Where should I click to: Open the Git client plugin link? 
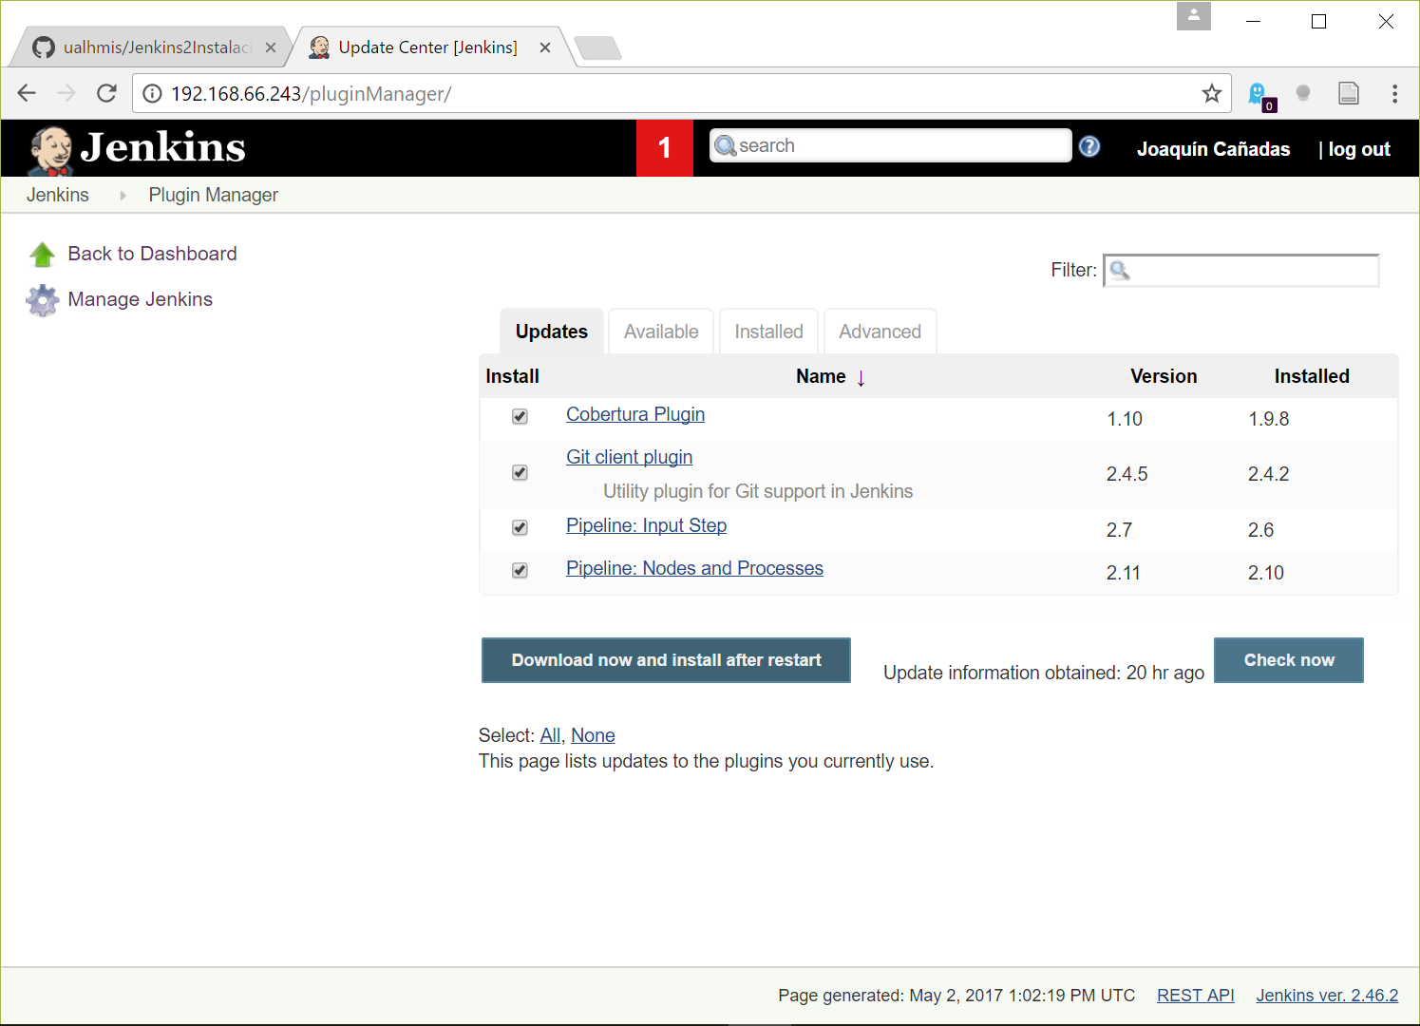coord(629,457)
